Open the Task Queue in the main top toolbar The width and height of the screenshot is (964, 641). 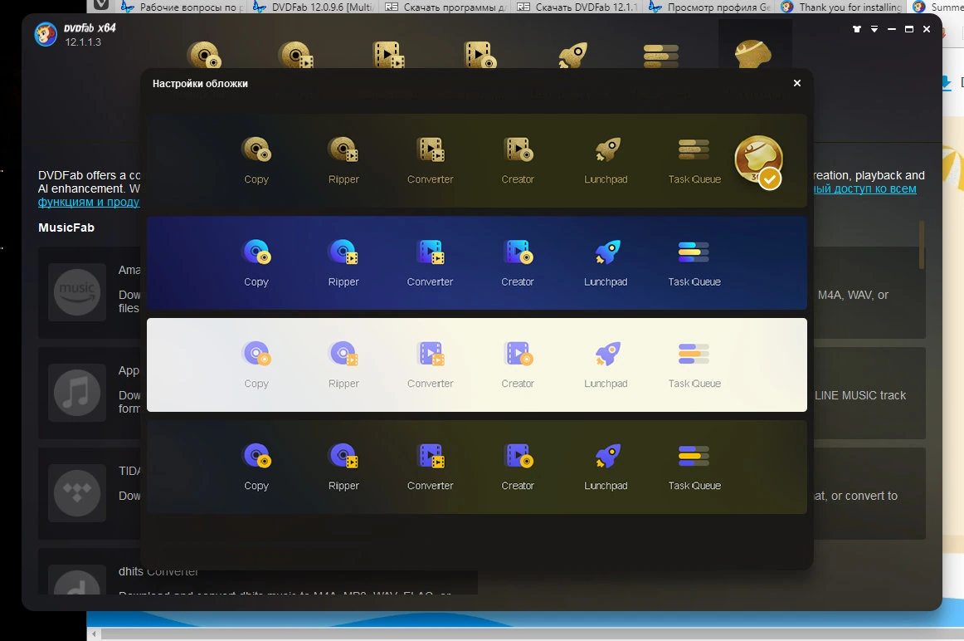tap(661, 56)
